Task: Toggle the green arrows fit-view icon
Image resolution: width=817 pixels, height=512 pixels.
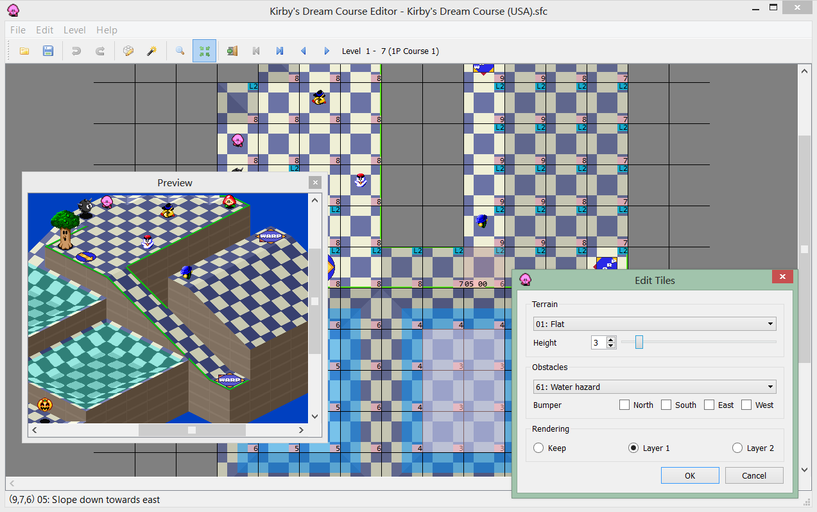Action: click(205, 51)
